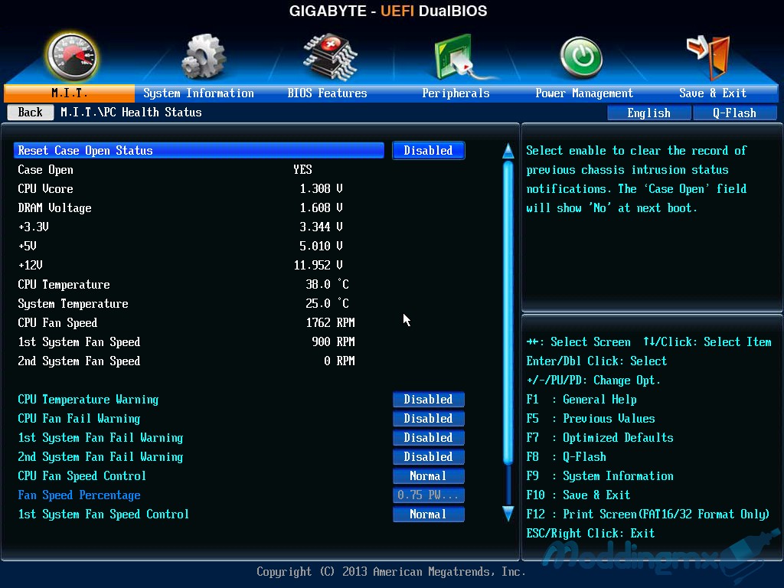
Task: Change Reset Case Open Status Disabled value
Action: click(x=429, y=151)
